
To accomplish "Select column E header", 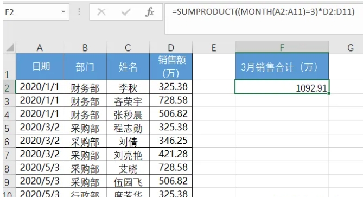I will pyautogui.click(x=214, y=47).
